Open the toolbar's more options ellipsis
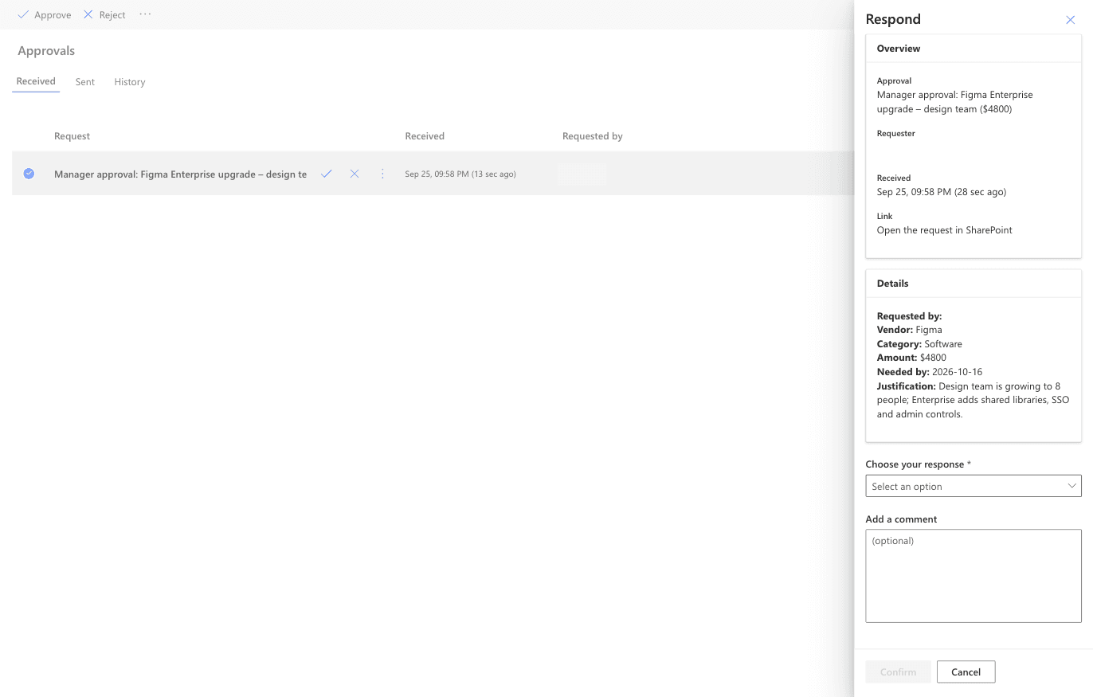The width and height of the screenshot is (1093, 697). click(x=145, y=14)
